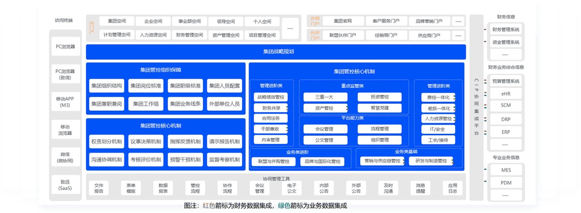The width and height of the screenshot is (581, 213).
Task: Open the 人力资源空间 box
Action: (153, 35)
